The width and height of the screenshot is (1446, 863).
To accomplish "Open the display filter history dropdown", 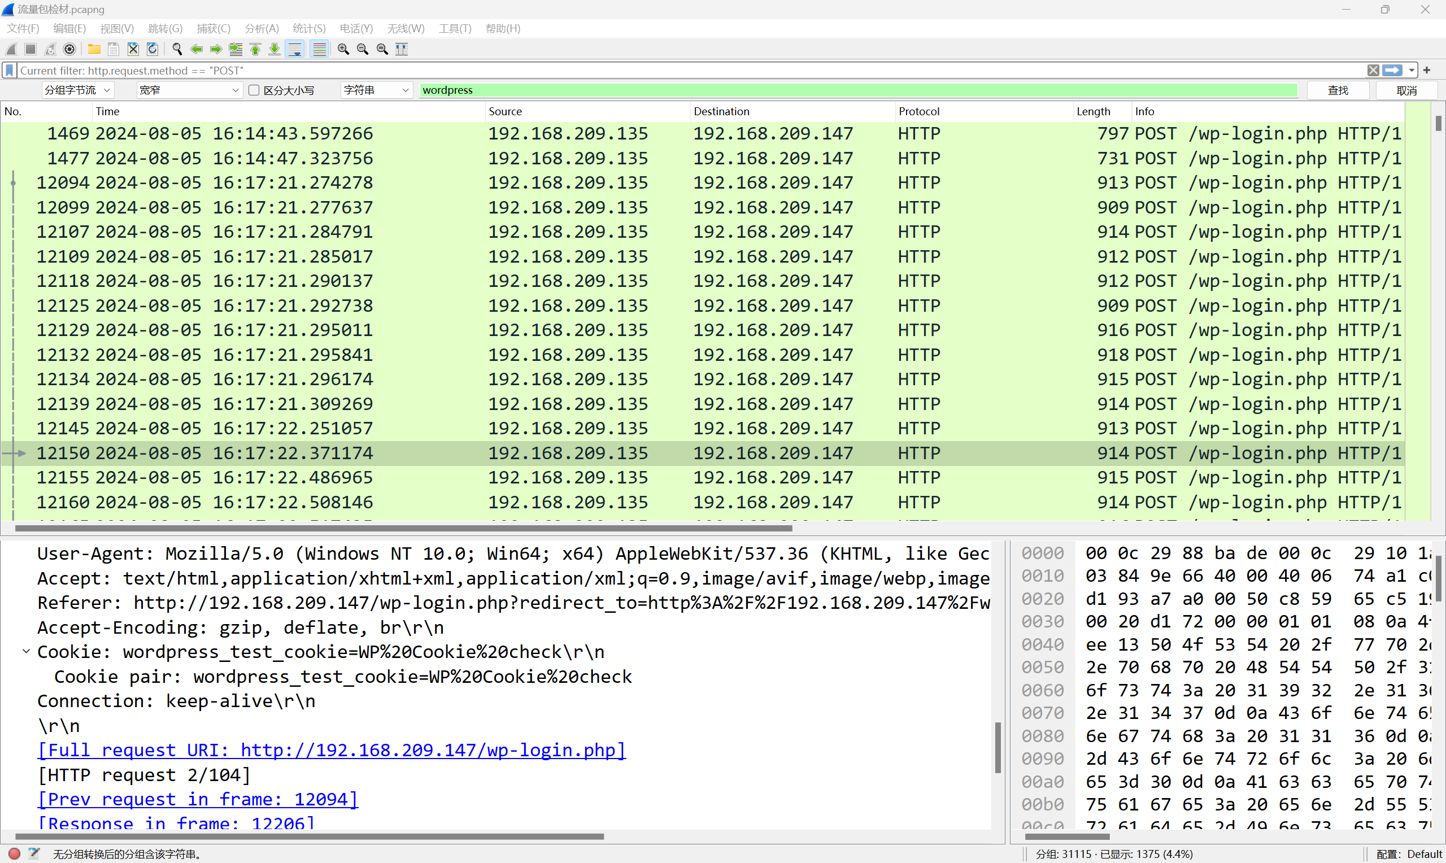I will point(1412,71).
